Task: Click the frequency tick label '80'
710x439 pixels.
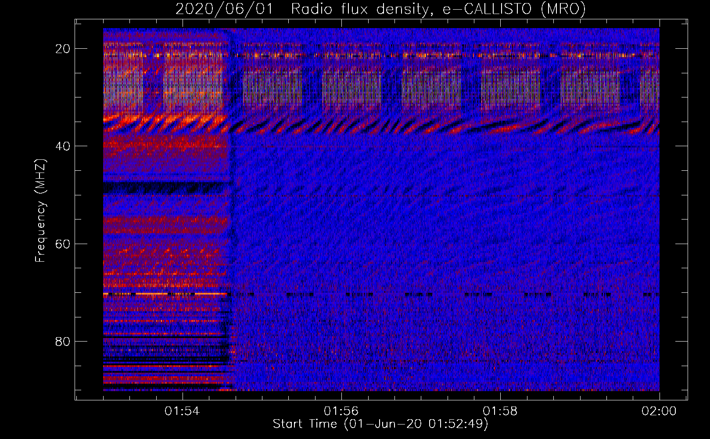Action: 63,341
